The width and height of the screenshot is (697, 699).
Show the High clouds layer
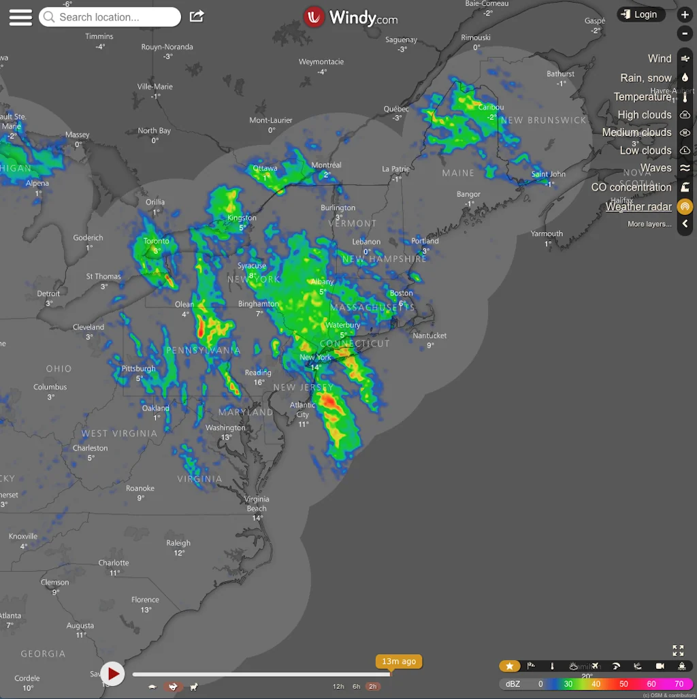coord(685,115)
